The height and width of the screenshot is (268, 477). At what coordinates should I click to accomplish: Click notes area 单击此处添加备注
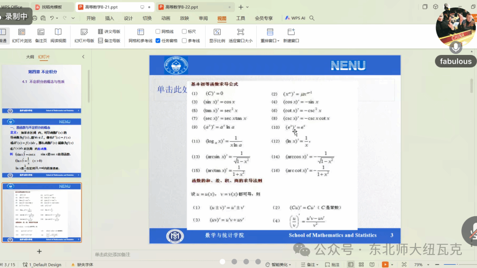coord(112,255)
